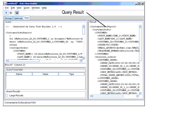Viewport: 173px width, 135px height.
Task: Switch to the Design tab
Action: tap(8, 18)
